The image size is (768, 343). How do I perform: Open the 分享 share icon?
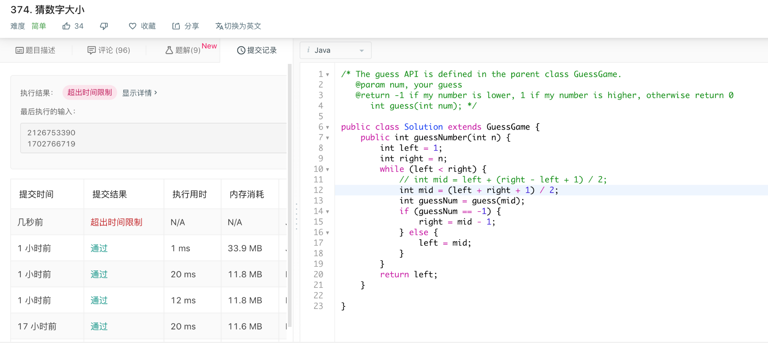176,26
